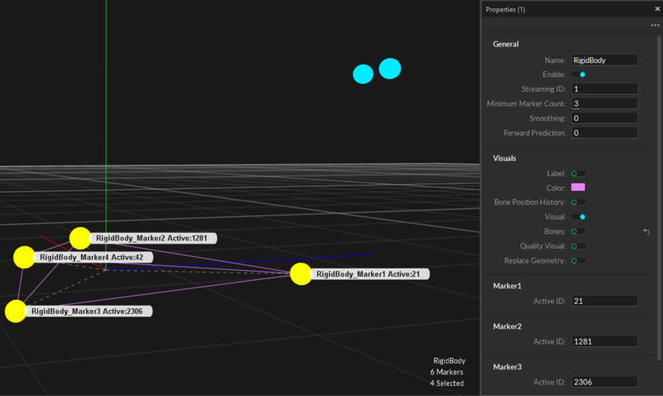Click the reset arrow beside Bones
This screenshot has height=396, width=663.
coord(646,232)
